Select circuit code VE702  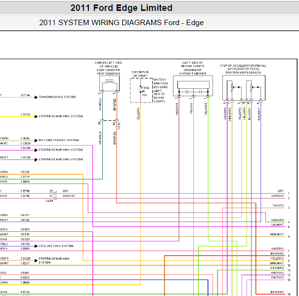pyautogui.click(x=25, y=220)
